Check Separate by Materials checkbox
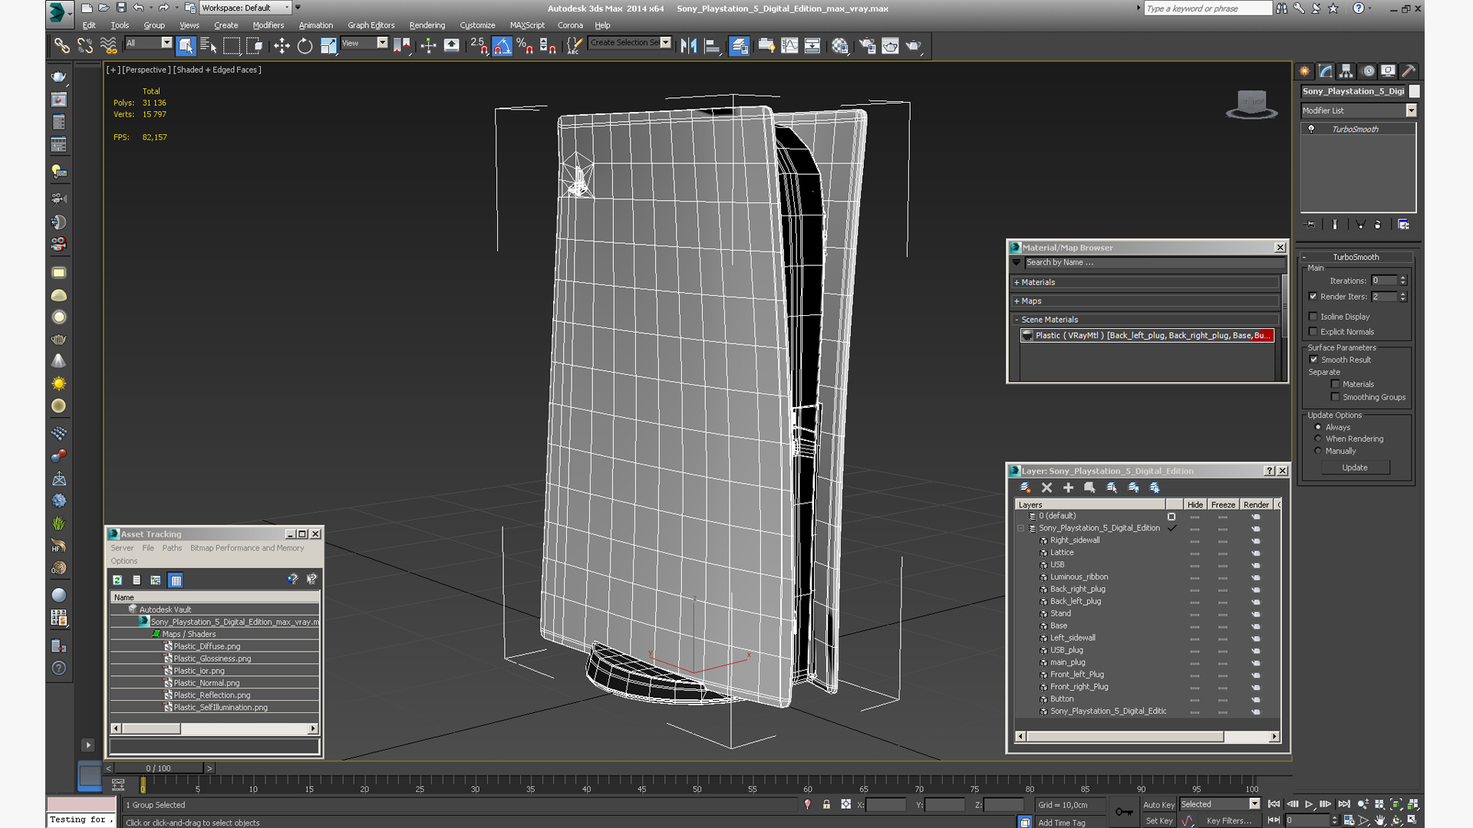Image resolution: width=1473 pixels, height=828 pixels. pyautogui.click(x=1335, y=384)
